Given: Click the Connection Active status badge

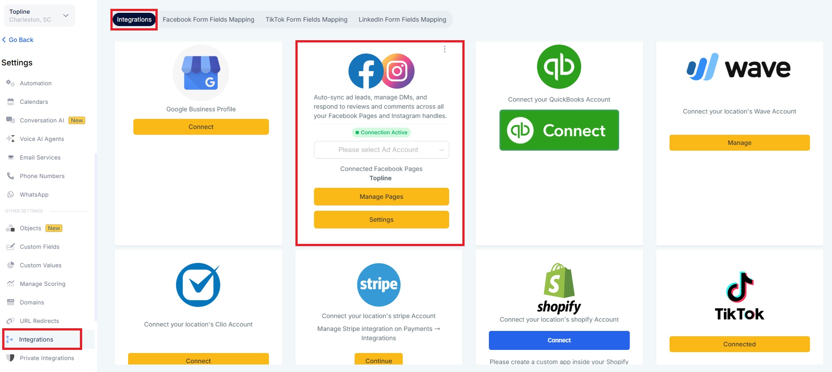Looking at the screenshot, I should click(x=382, y=133).
